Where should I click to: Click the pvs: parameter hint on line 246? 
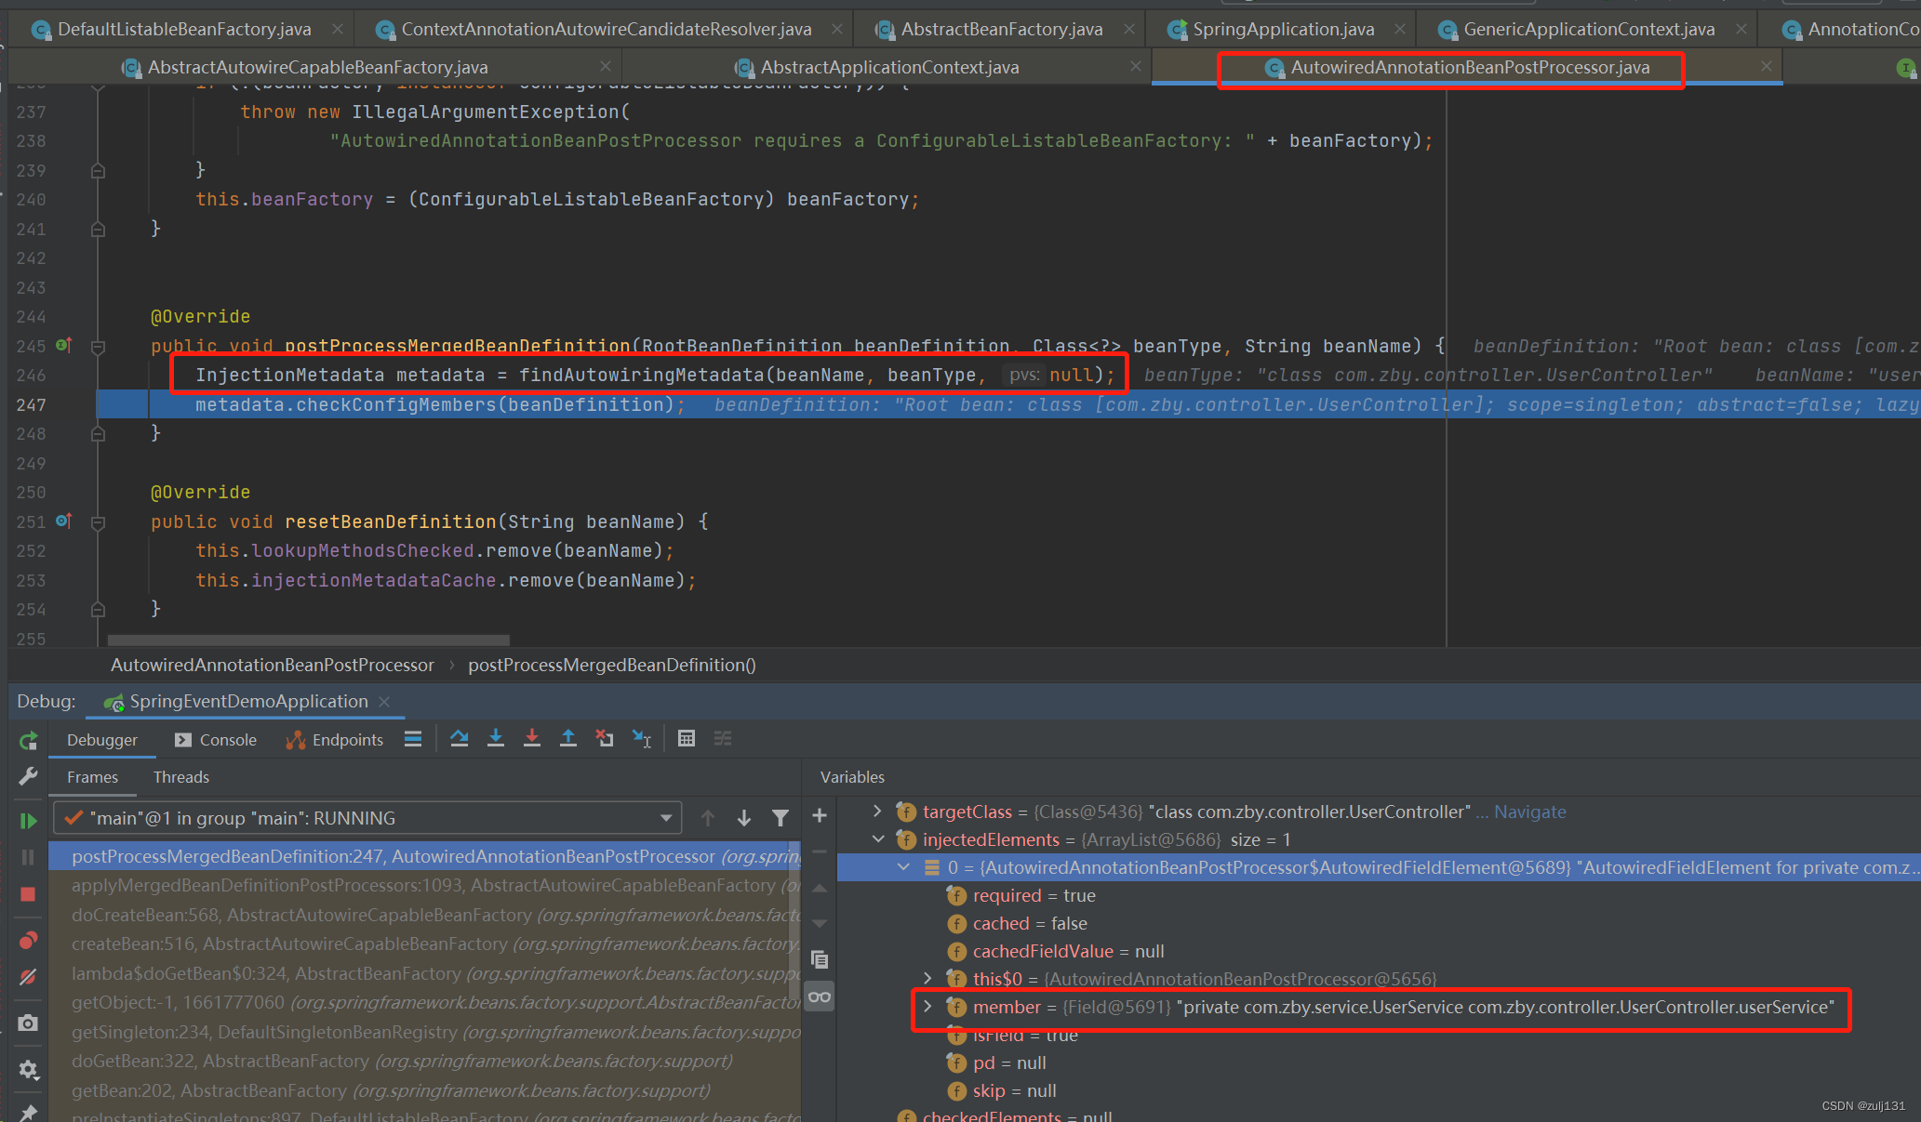coord(1024,375)
